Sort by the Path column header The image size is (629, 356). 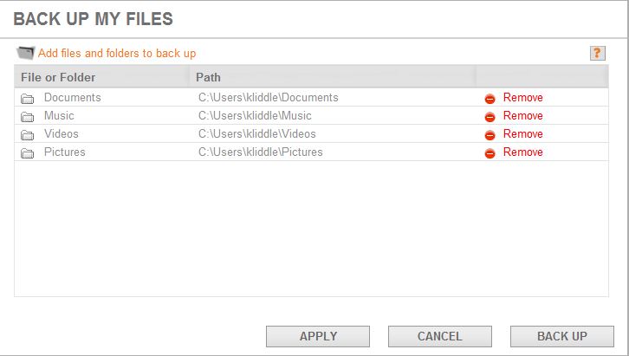[332, 77]
